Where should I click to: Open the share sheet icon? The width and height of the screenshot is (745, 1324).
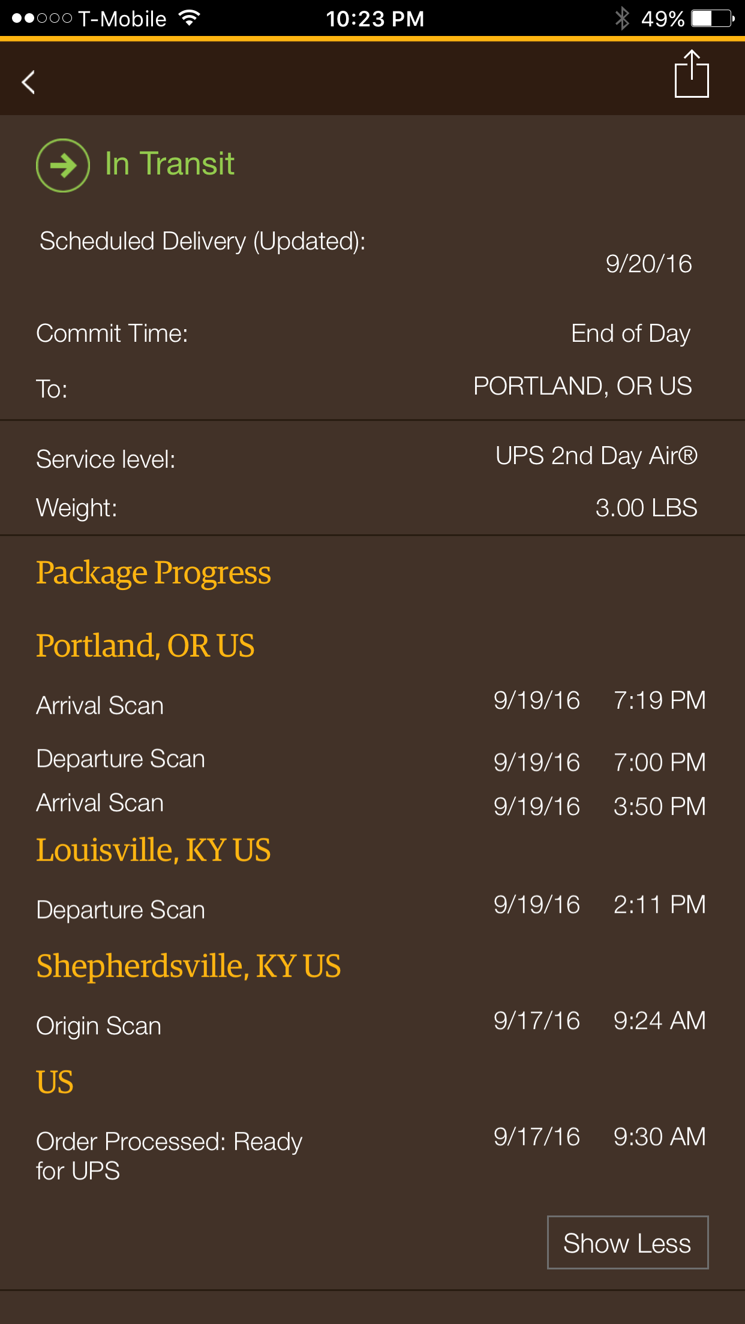692,74
